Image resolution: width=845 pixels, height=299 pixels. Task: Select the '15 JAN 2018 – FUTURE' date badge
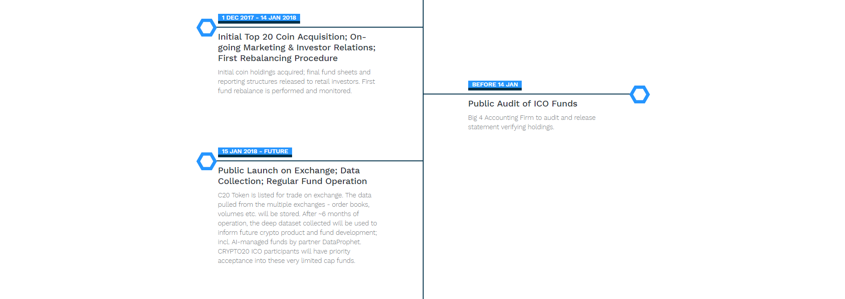click(255, 152)
